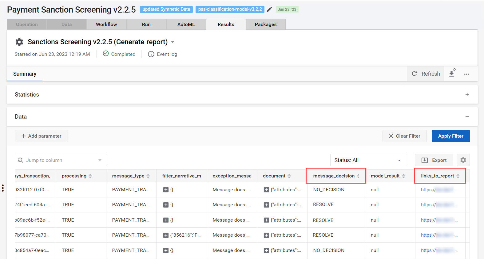Sort by the model_result column
Screen dimensions: 484x259
(403, 176)
